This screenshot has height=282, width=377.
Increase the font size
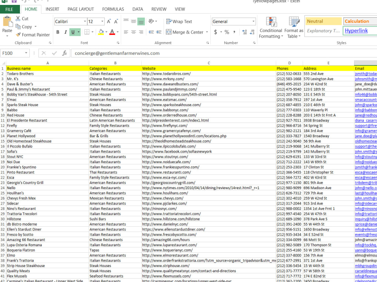click(109, 21)
